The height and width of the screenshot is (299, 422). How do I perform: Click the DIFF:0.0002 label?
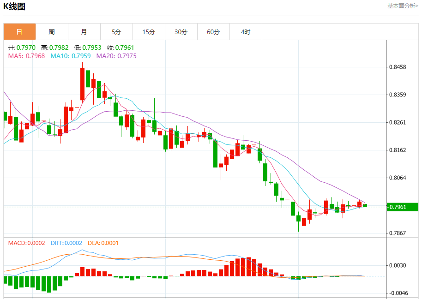[66, 243]
